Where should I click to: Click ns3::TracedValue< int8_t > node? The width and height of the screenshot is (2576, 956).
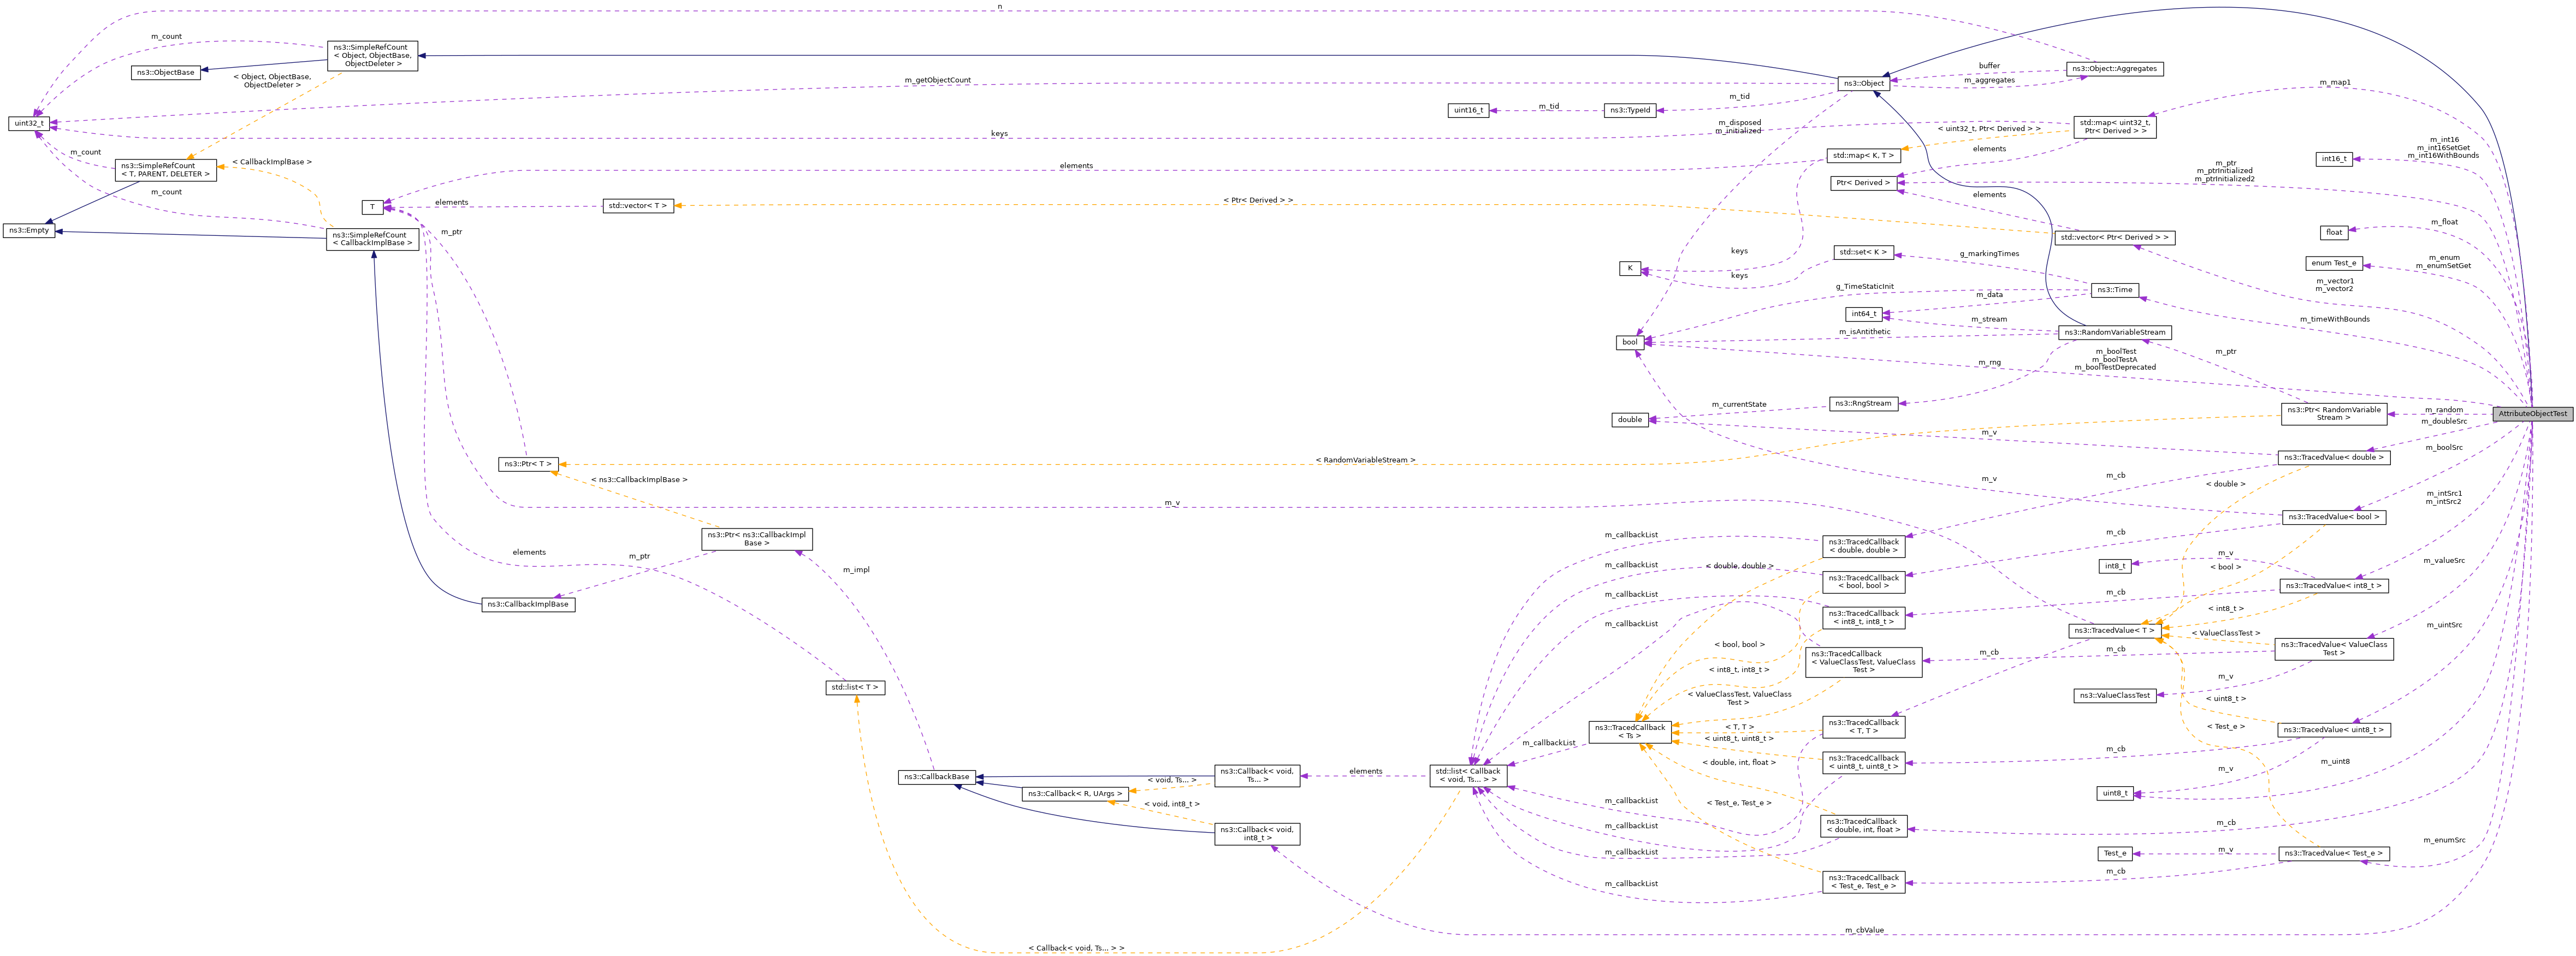pos(2334,586)
